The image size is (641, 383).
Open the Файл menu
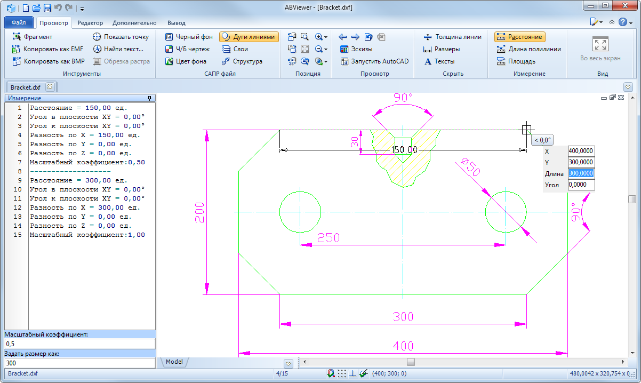19,23
